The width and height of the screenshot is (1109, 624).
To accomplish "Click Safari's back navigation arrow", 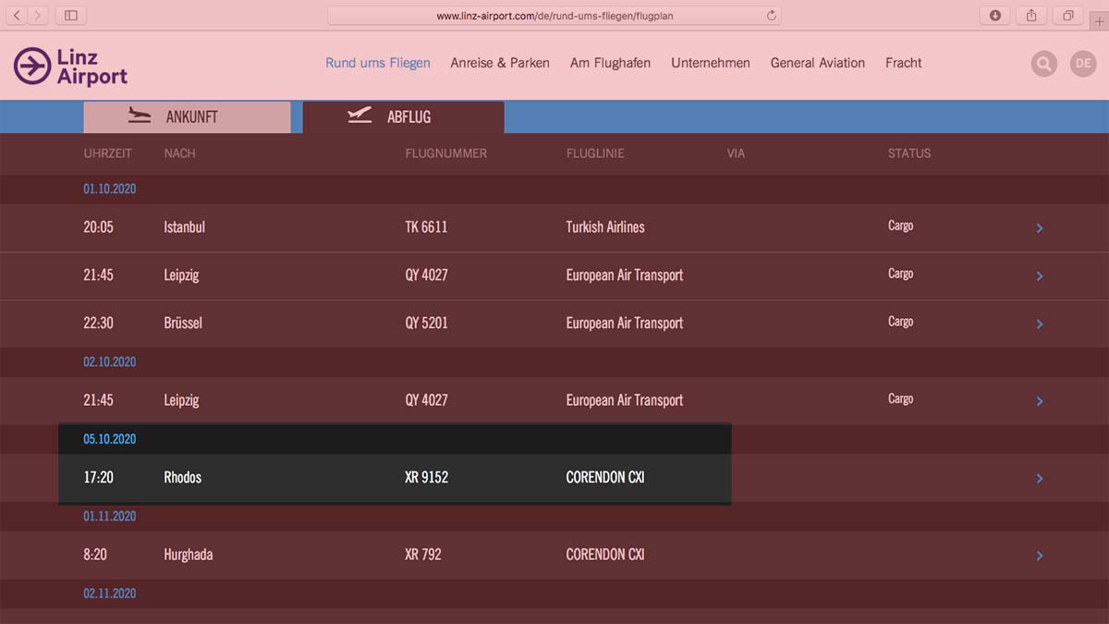I will 17,15.
